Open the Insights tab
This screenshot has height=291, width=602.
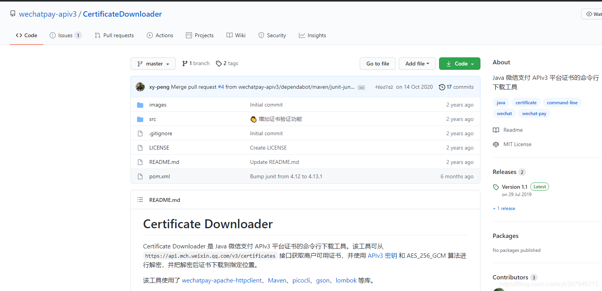(312, 35)
